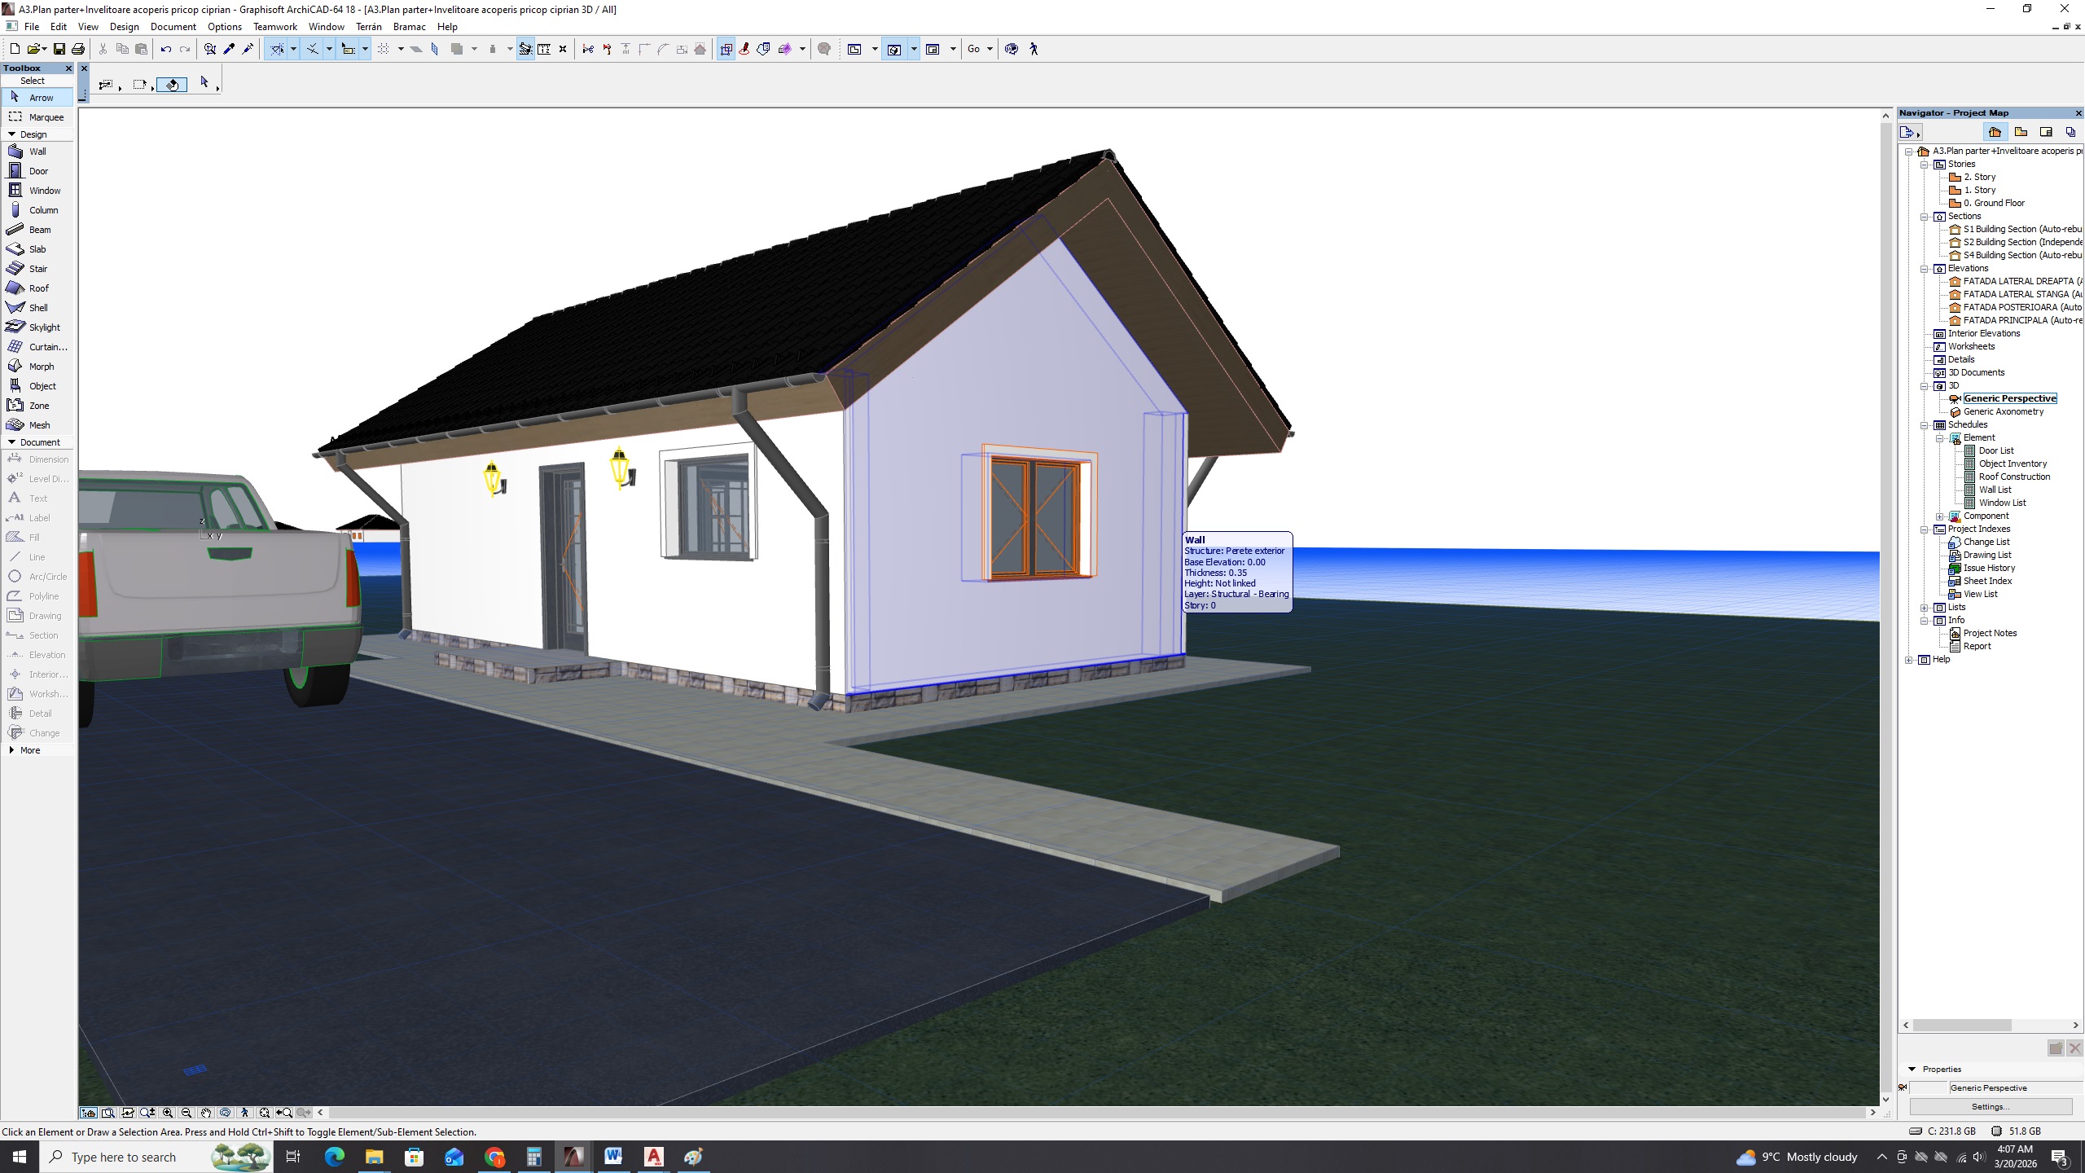Click the Save floppy disk icon

tap(59, 49)
